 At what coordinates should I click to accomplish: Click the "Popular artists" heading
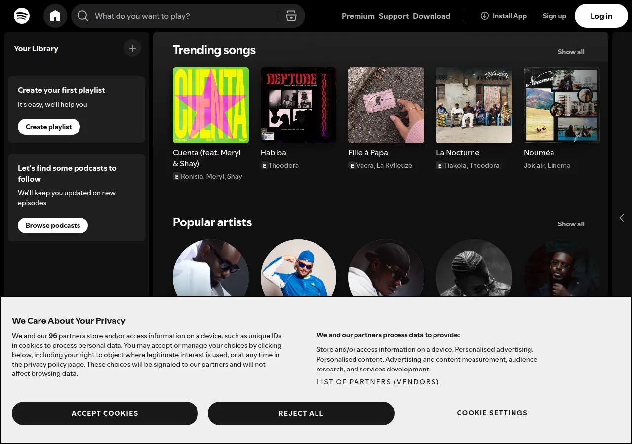(x=212, y=222)
